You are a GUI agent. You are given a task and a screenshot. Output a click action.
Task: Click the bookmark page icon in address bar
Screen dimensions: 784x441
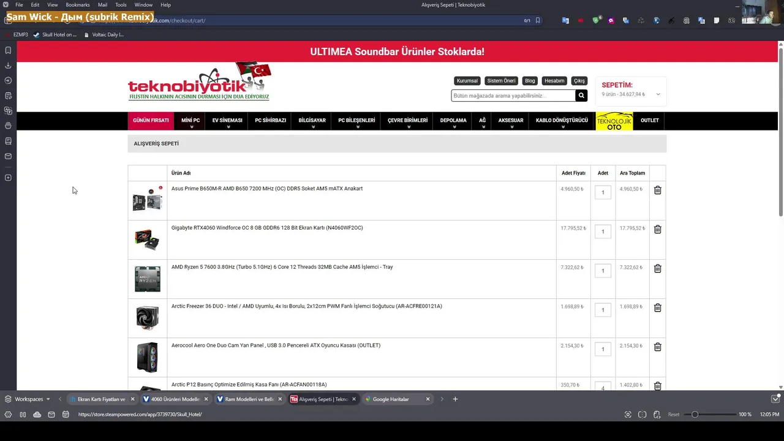538,20
